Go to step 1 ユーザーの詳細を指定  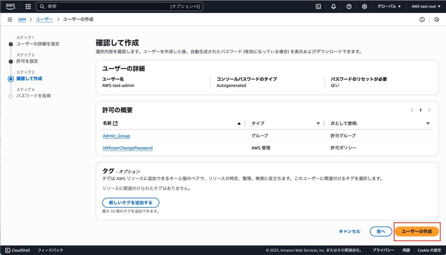[38, 44]
